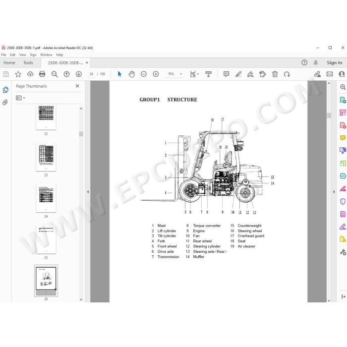Open the Sign menu
This screenshot has height=347, width=347.
pos(33,55)
